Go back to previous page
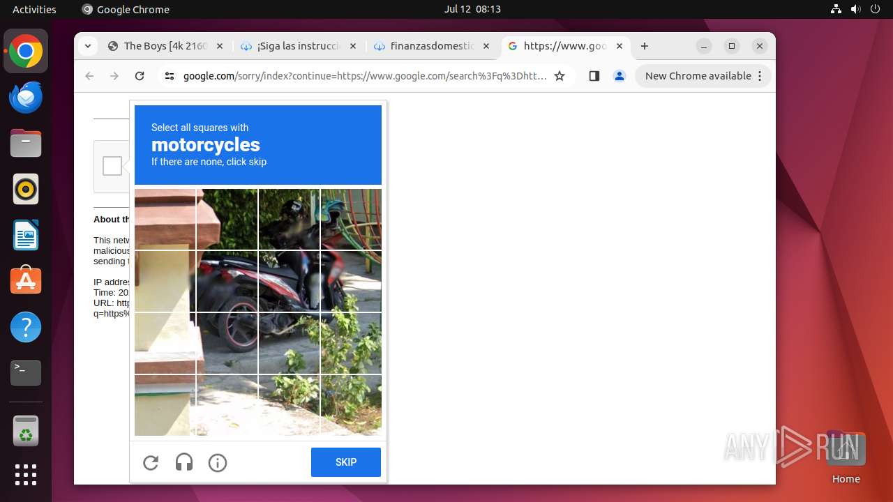 click(x=89, y=76)
